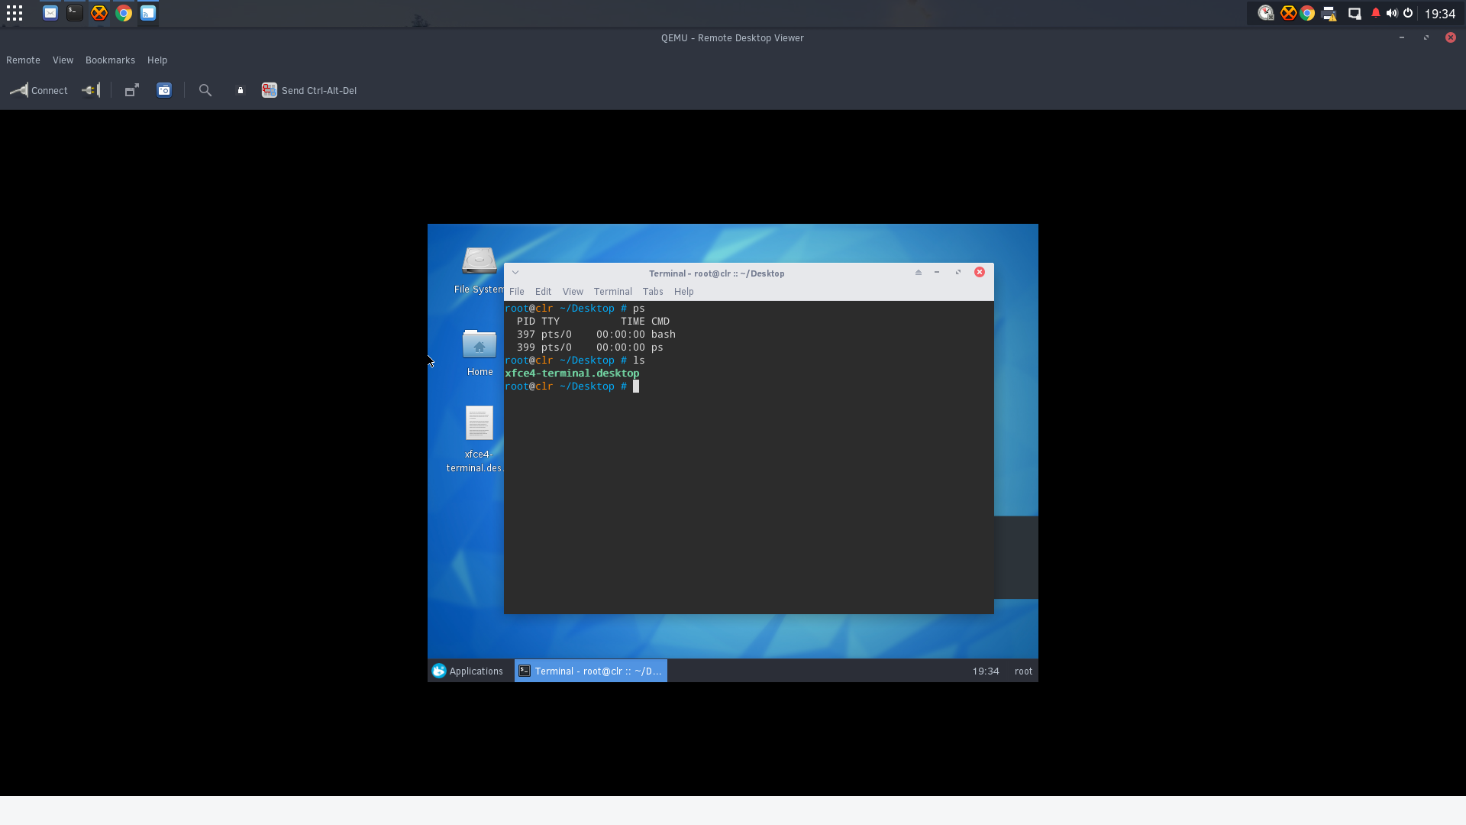Click the Terminal window title text
Viewport: 1466px width, 825px height.
717,273
